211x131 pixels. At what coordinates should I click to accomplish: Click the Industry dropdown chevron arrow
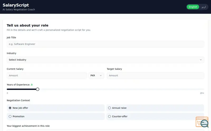coord(201,60)
